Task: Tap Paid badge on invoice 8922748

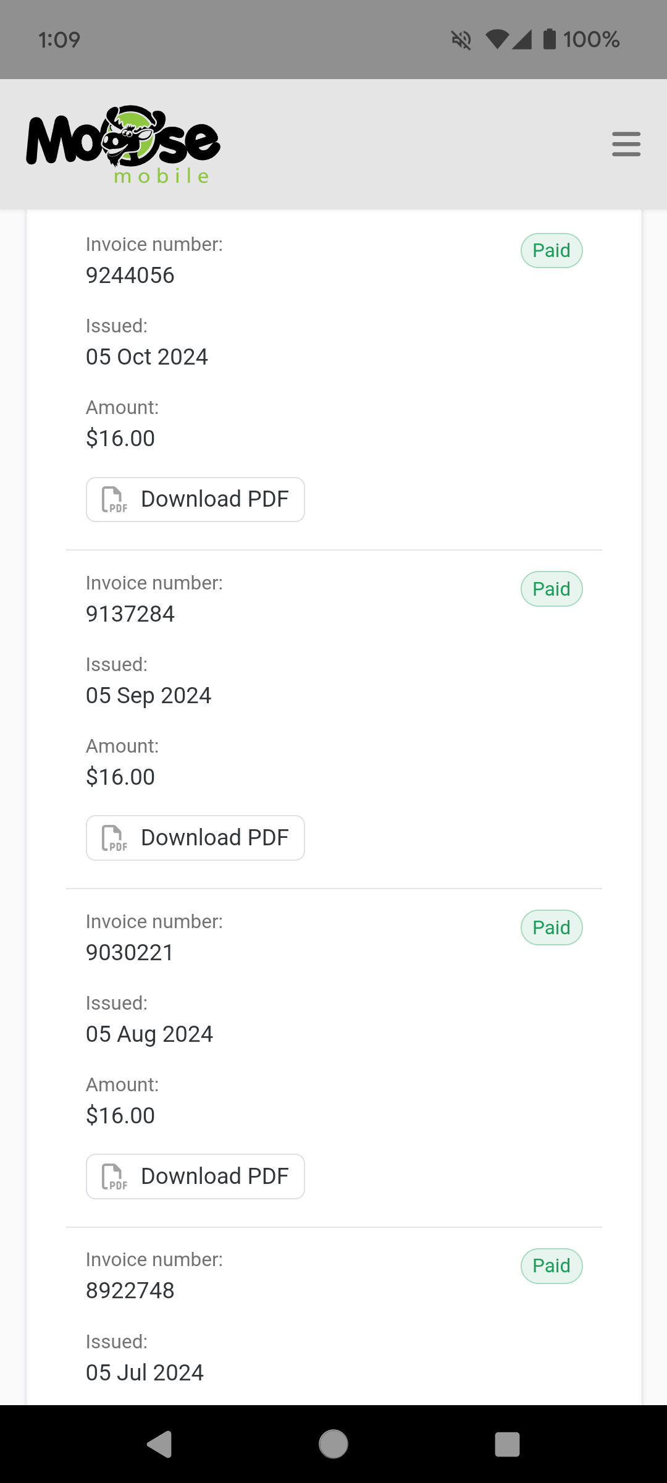Action: (x=552, y=1266)
